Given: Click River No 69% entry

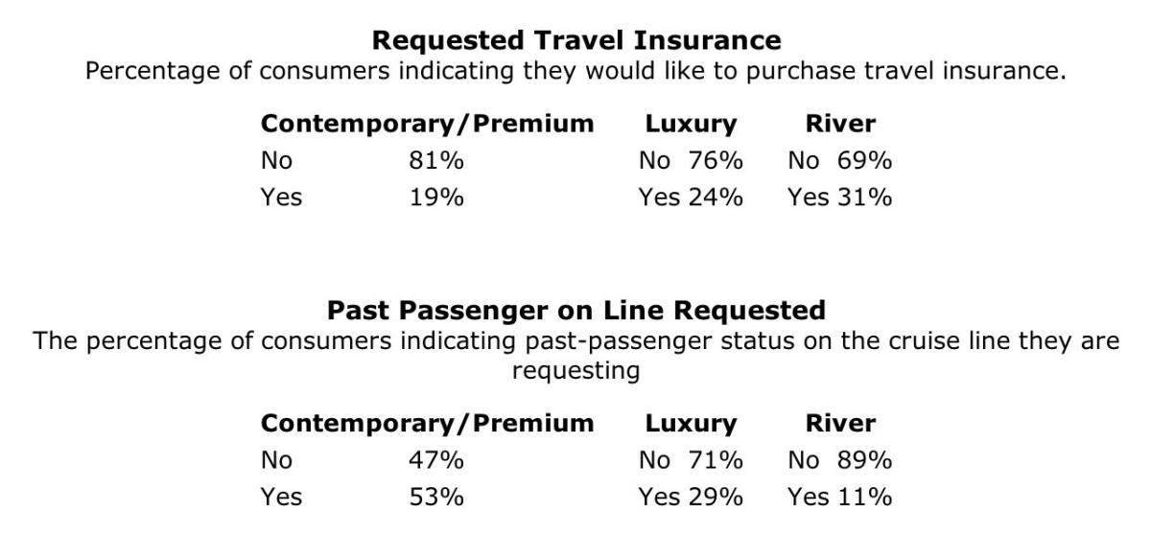Looking at the screenshot, I should (x=840, y=160).
